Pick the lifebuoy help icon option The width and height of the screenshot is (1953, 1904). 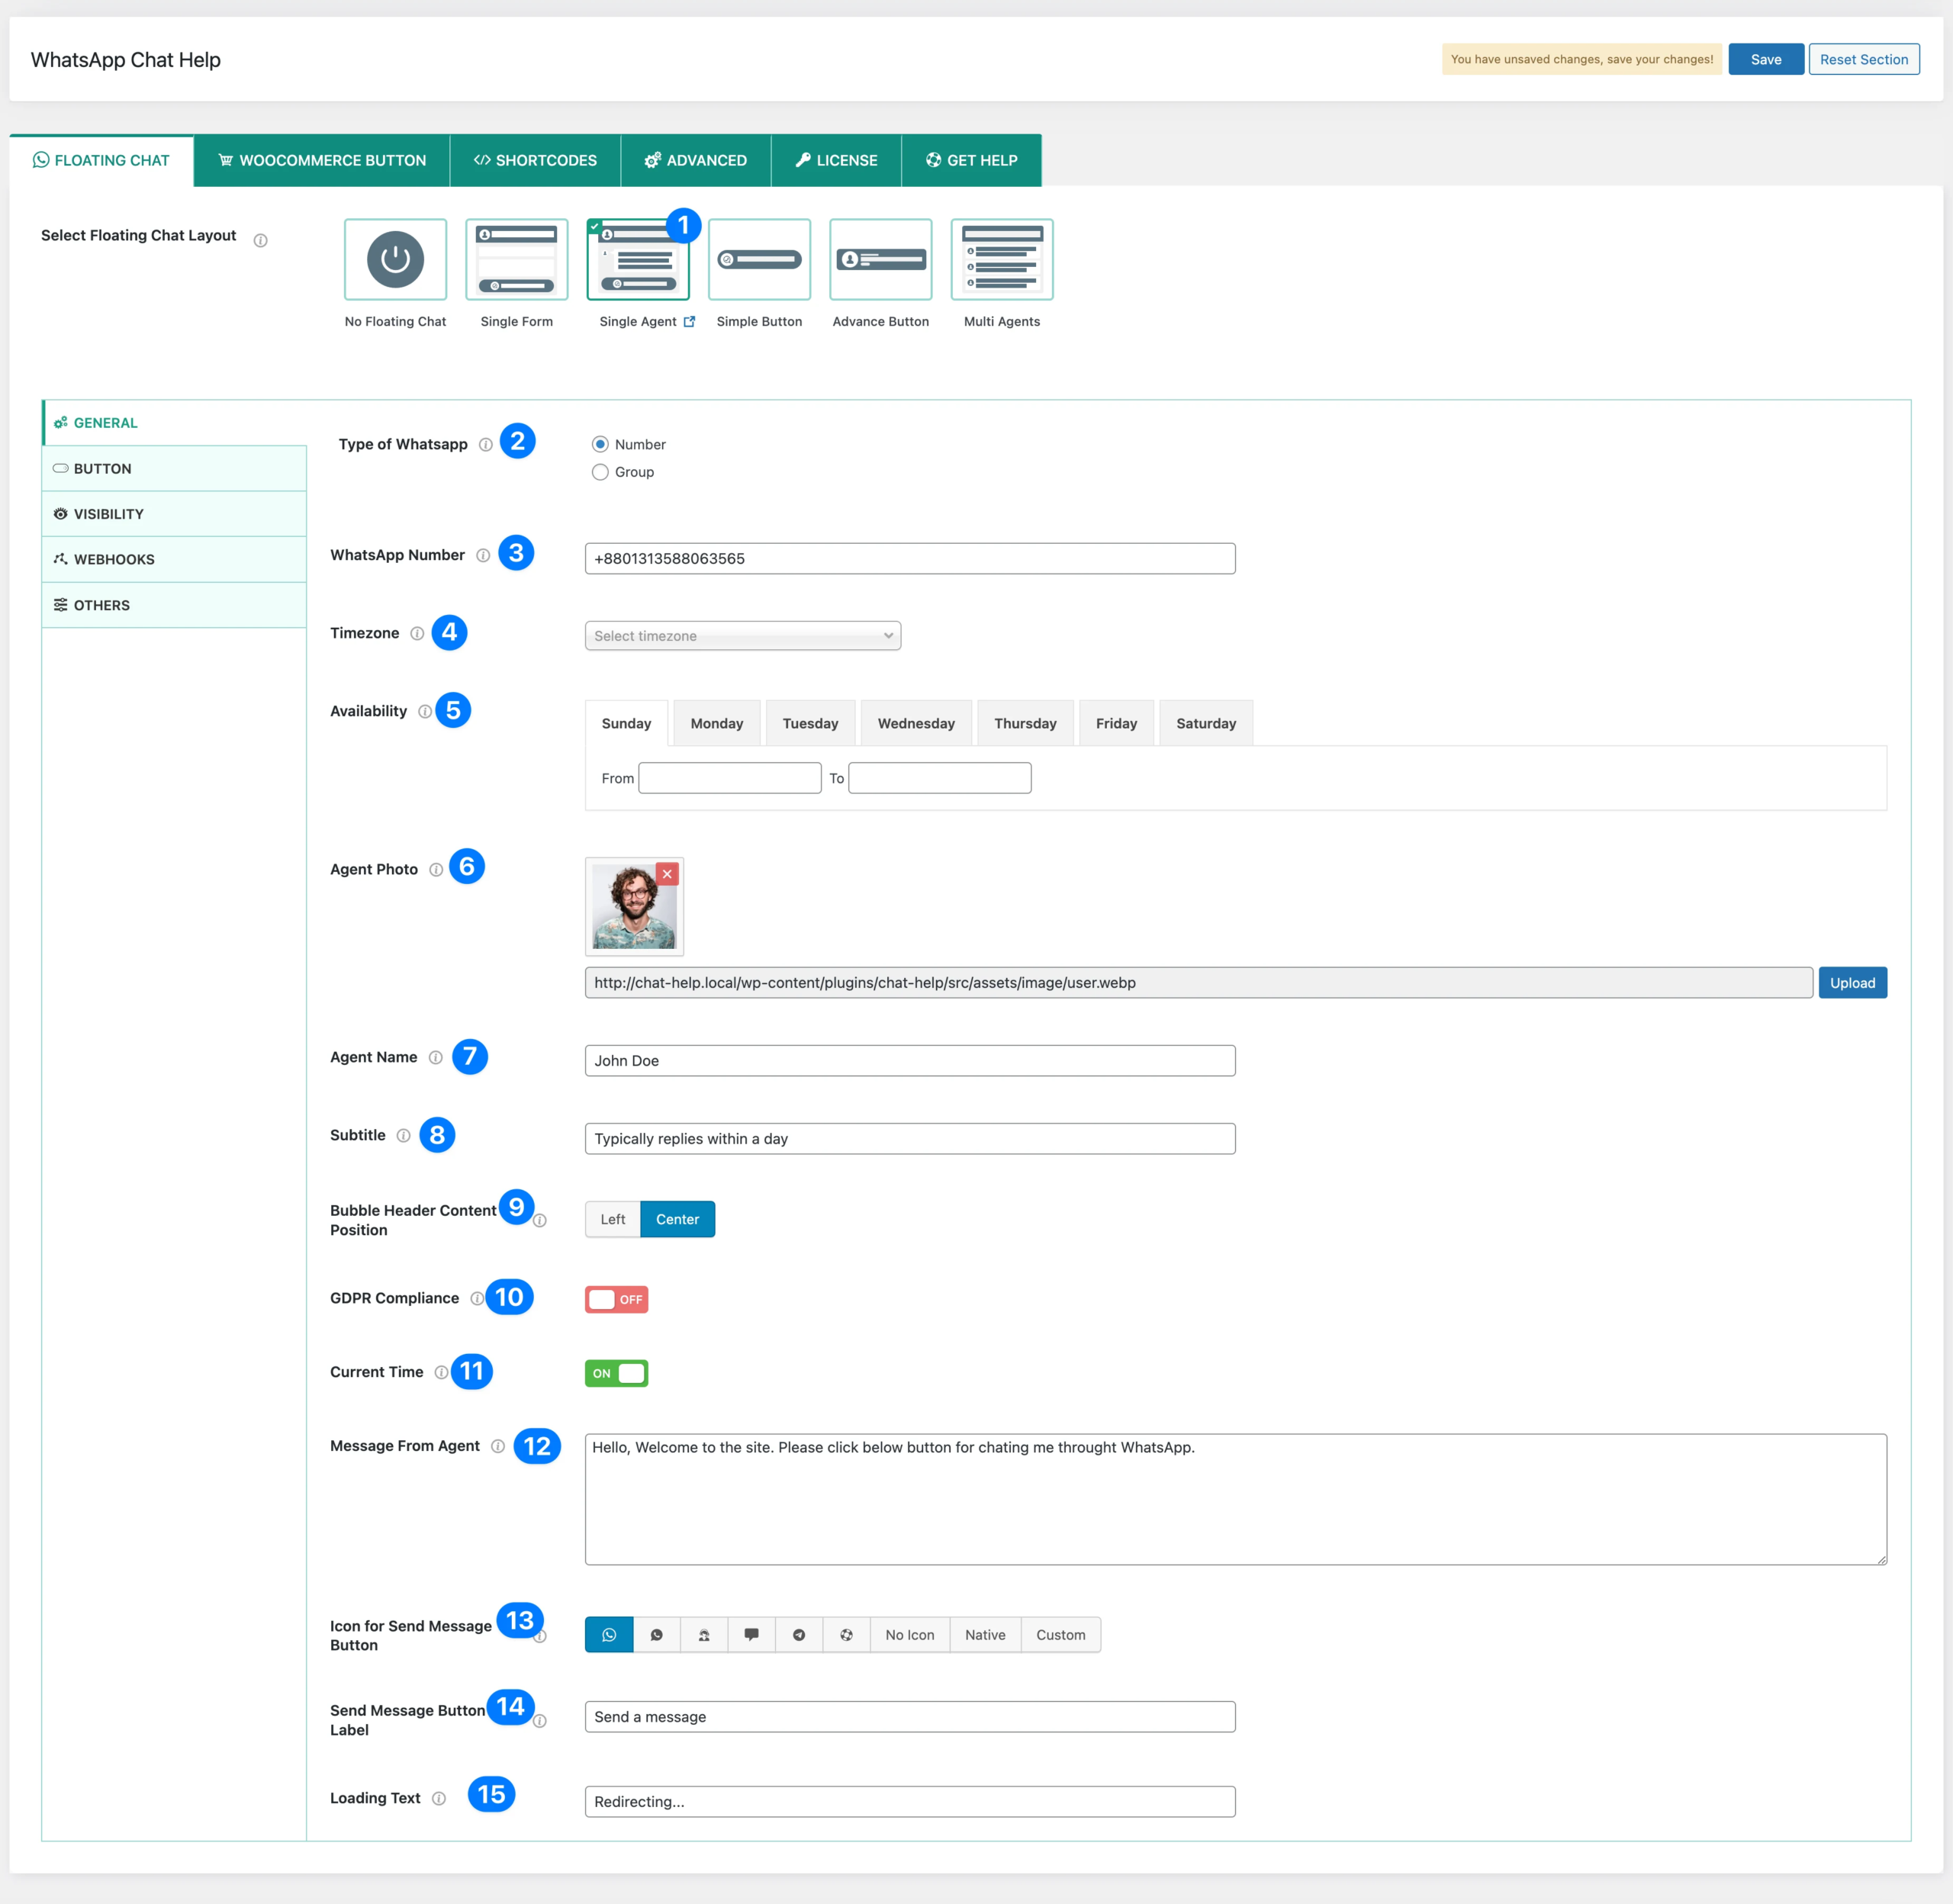click(x=847, y=1634)
